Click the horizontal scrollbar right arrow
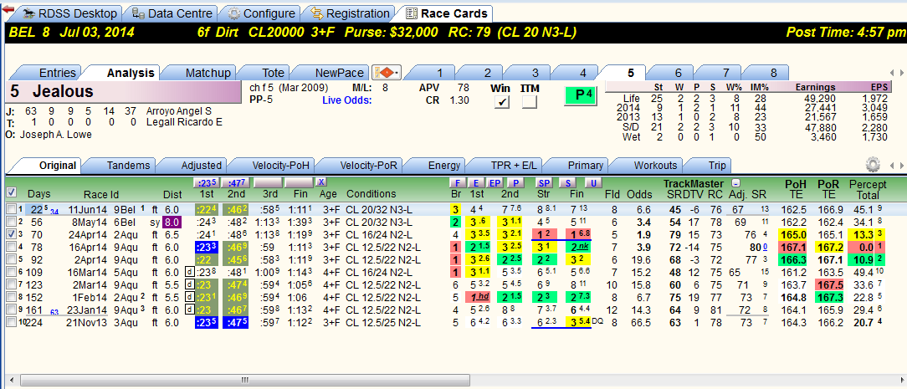The image size is (907, 389). pos(902,380)
